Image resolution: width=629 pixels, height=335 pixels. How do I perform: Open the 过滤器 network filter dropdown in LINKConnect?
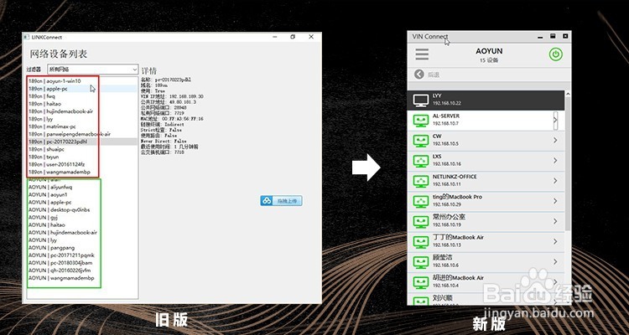pyautogui.click(x=92, y=70)
